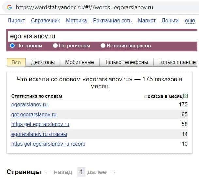Viewport: 199px width, 182px height.
Task: Click the Что искали со словом heading
Action: coord(99,82)
